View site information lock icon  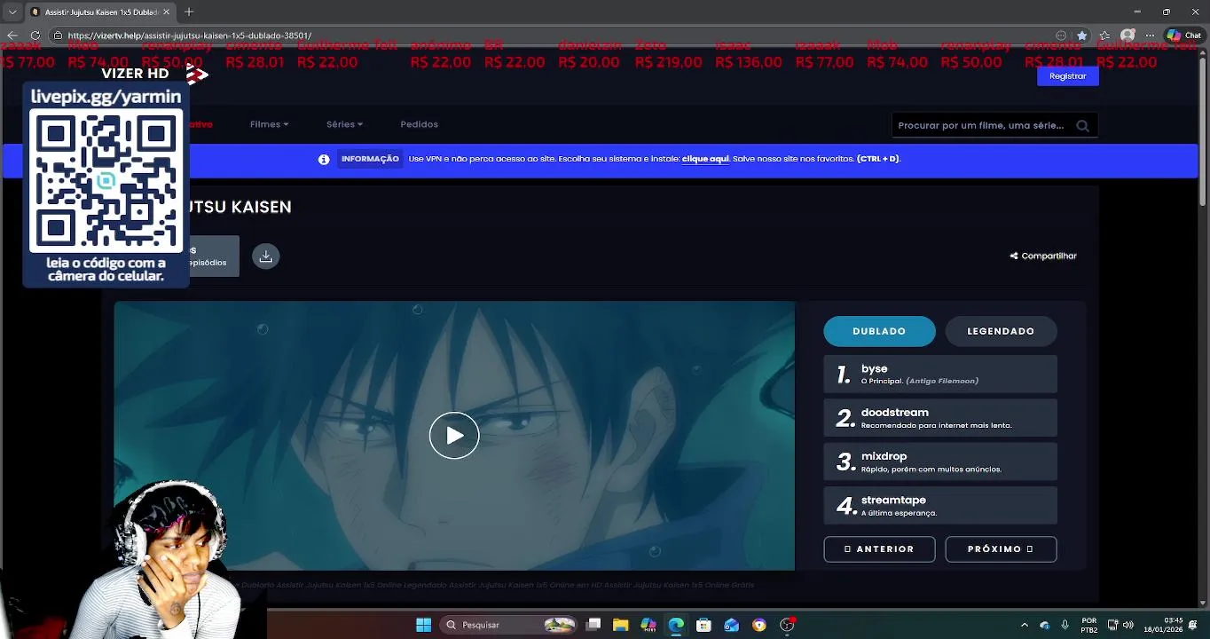tap(58, 35)
